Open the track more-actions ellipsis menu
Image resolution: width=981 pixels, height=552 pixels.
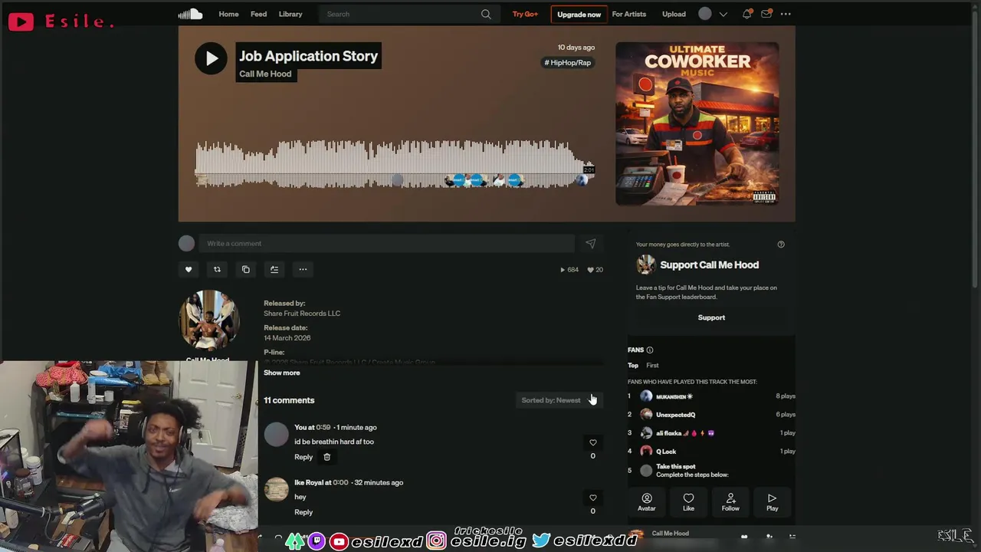[303, 269]
